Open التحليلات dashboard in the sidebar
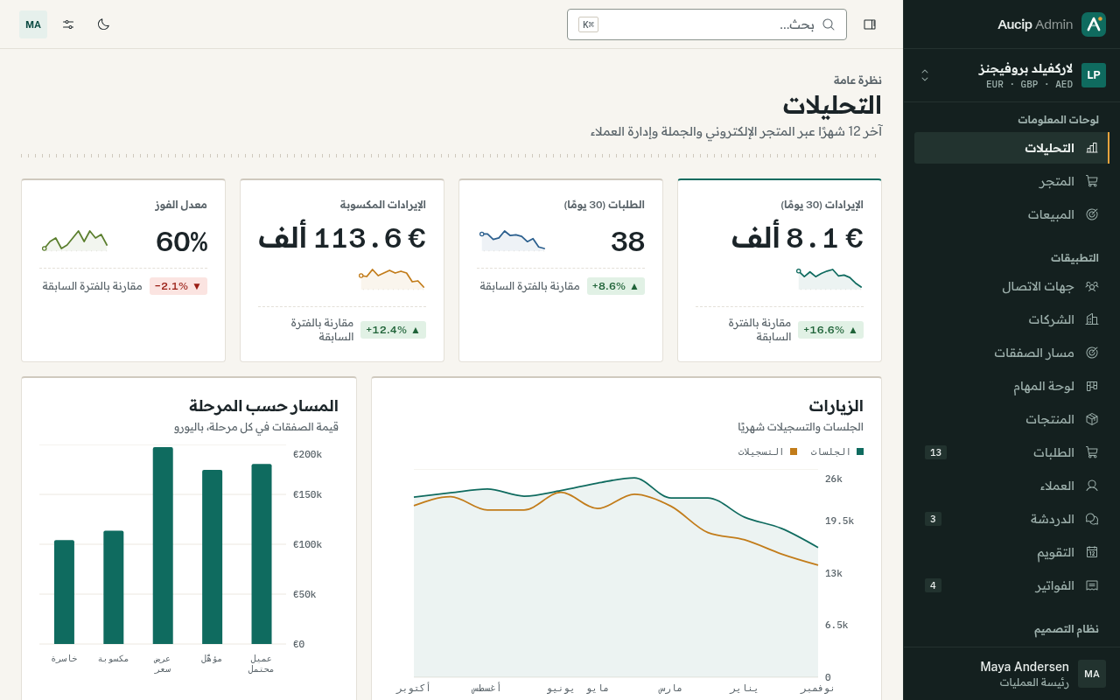The image size is (1120, 700). click(1011, 148)
